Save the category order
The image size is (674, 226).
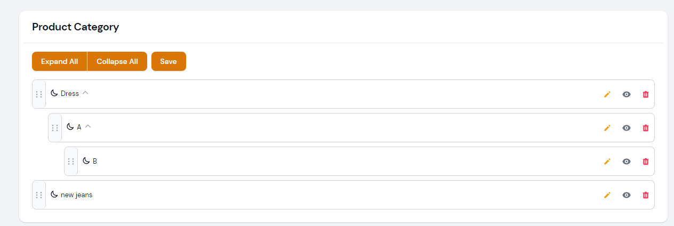pyautogui.click(x=168, y=61)
